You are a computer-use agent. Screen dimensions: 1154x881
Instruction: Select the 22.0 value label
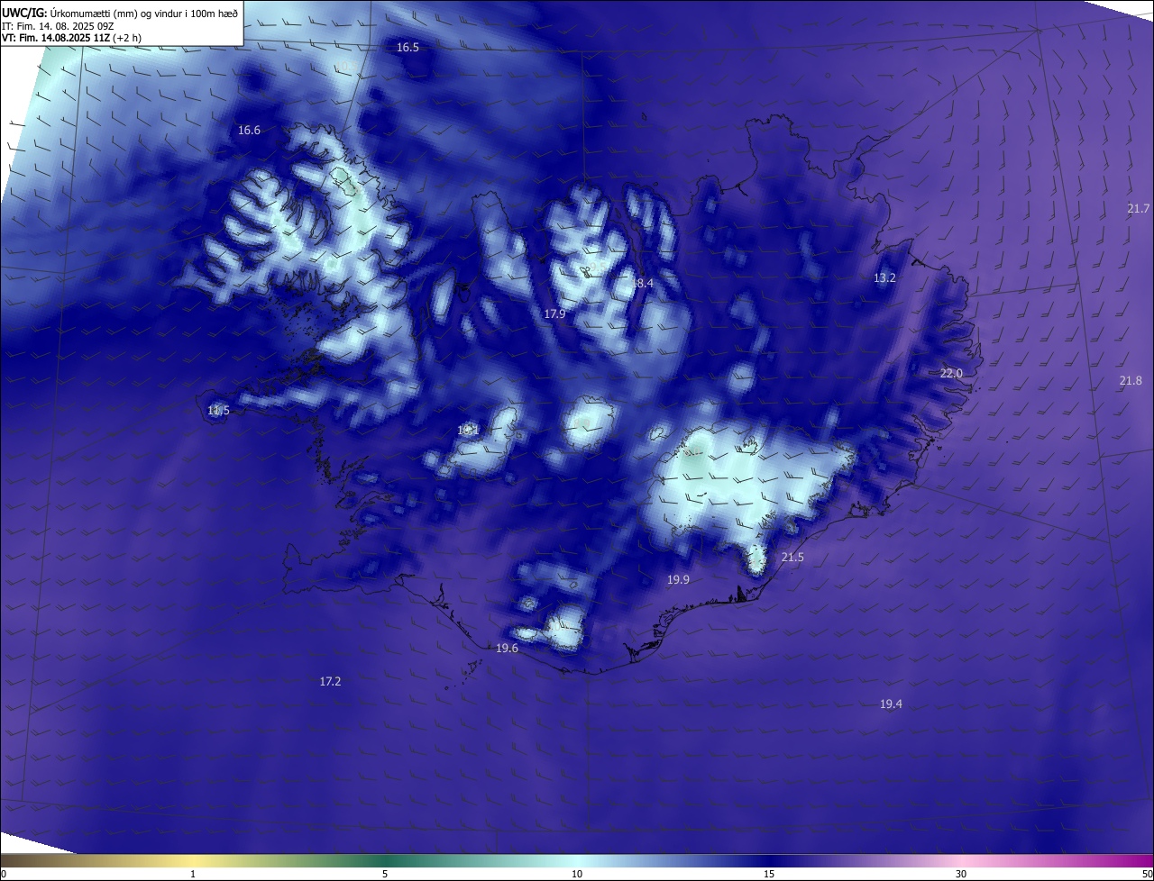(x=951, y=374)
